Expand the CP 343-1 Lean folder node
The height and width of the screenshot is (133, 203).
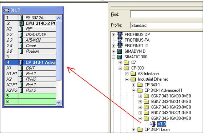click(x=133, y=129)
